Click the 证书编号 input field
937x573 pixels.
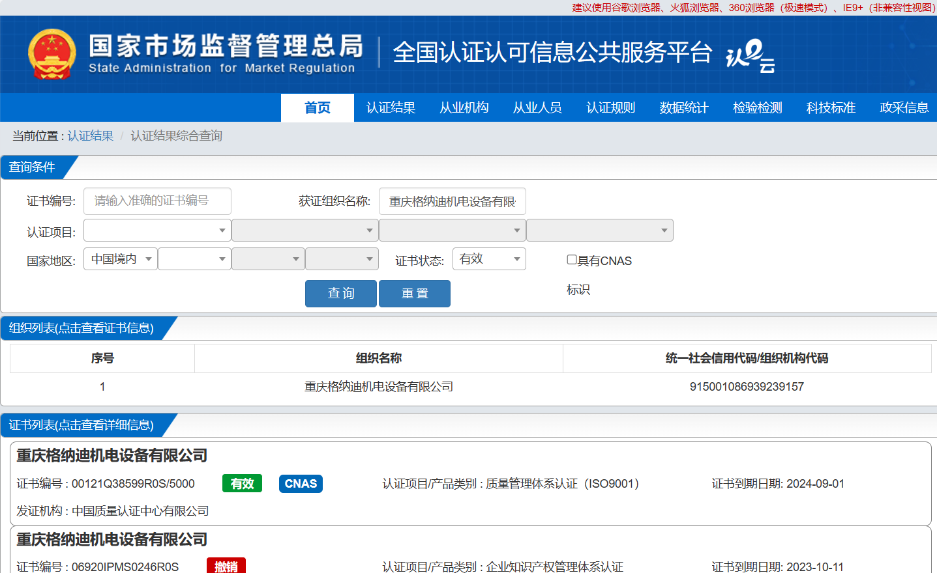click(x=157, y=201)
